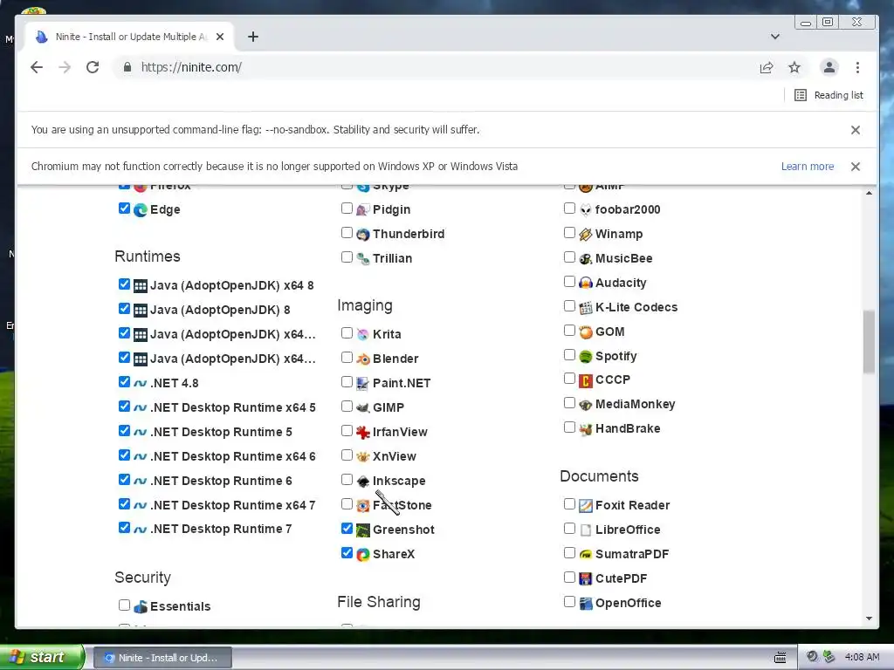Screen dimensions: 894x670
Task: Click the Krita app icon
Action: tap(362, 334)
